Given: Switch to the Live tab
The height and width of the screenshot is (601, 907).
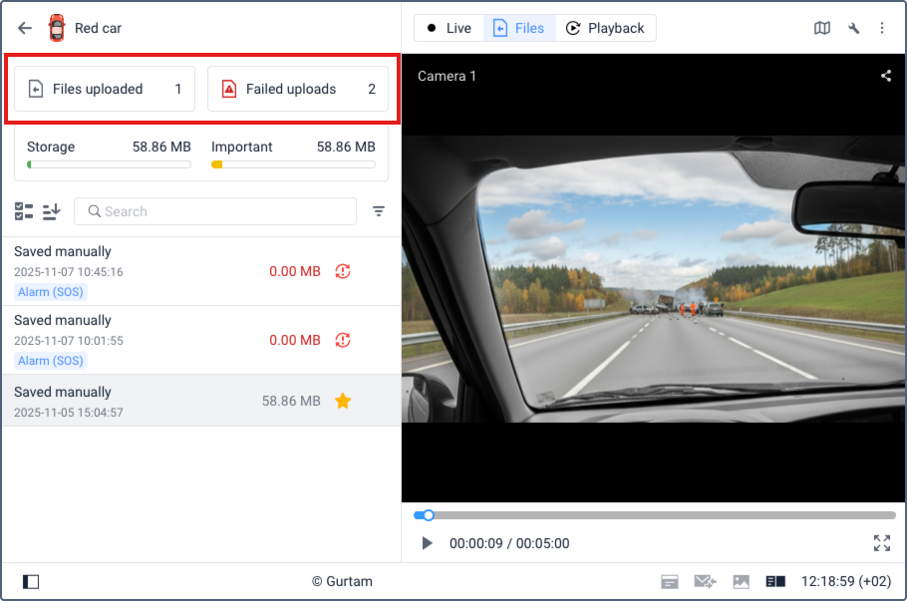Looking at the screenshot, I should [450, 28].
